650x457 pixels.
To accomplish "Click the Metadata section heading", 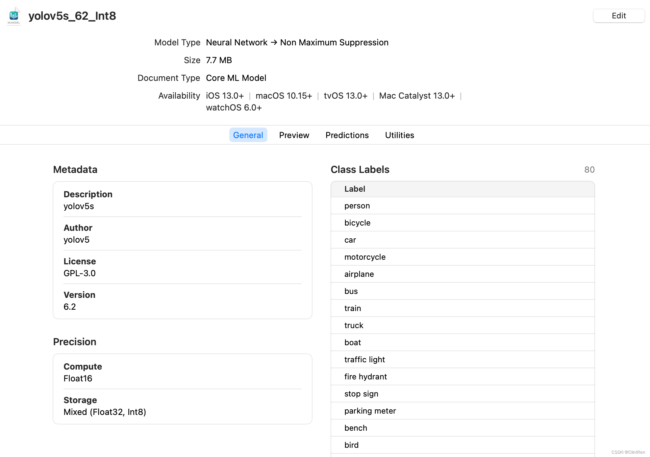I will pos(75,170).
